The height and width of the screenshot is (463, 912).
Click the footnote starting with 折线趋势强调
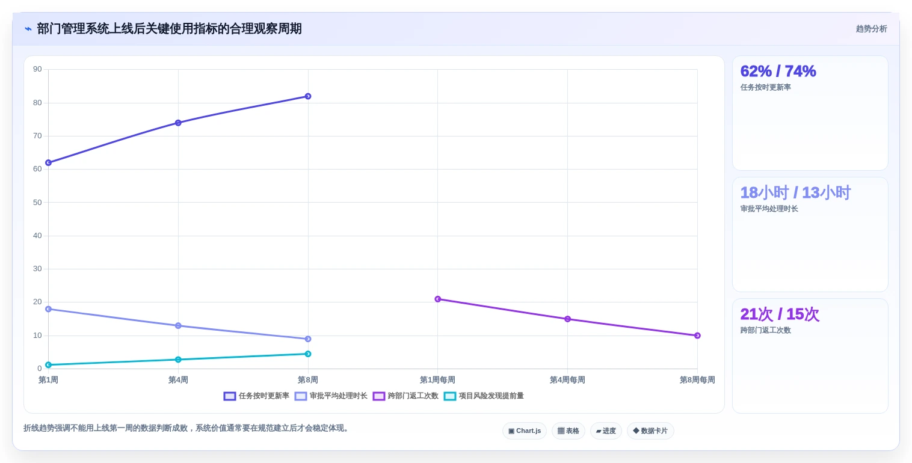pos(187,428)
